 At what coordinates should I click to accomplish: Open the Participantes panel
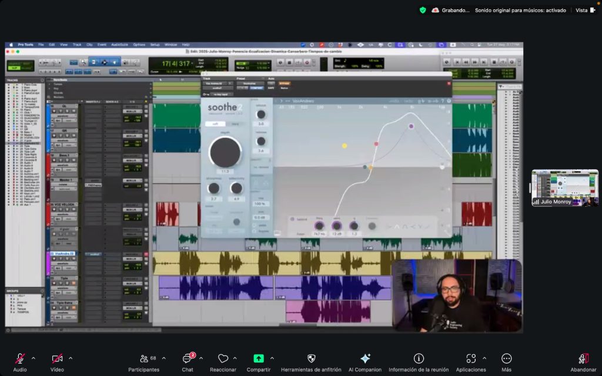point(144,359)
